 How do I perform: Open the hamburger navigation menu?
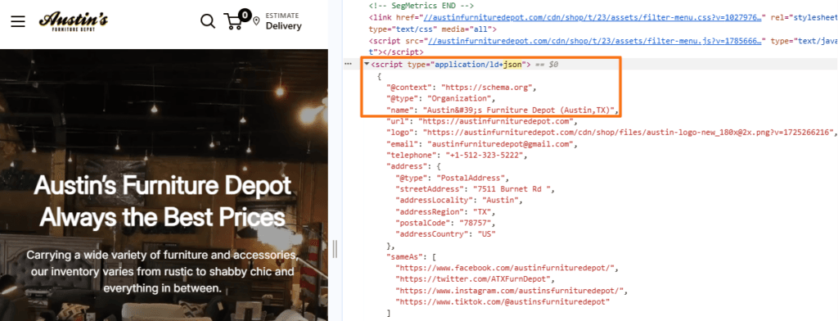click(x=18, y=21)
